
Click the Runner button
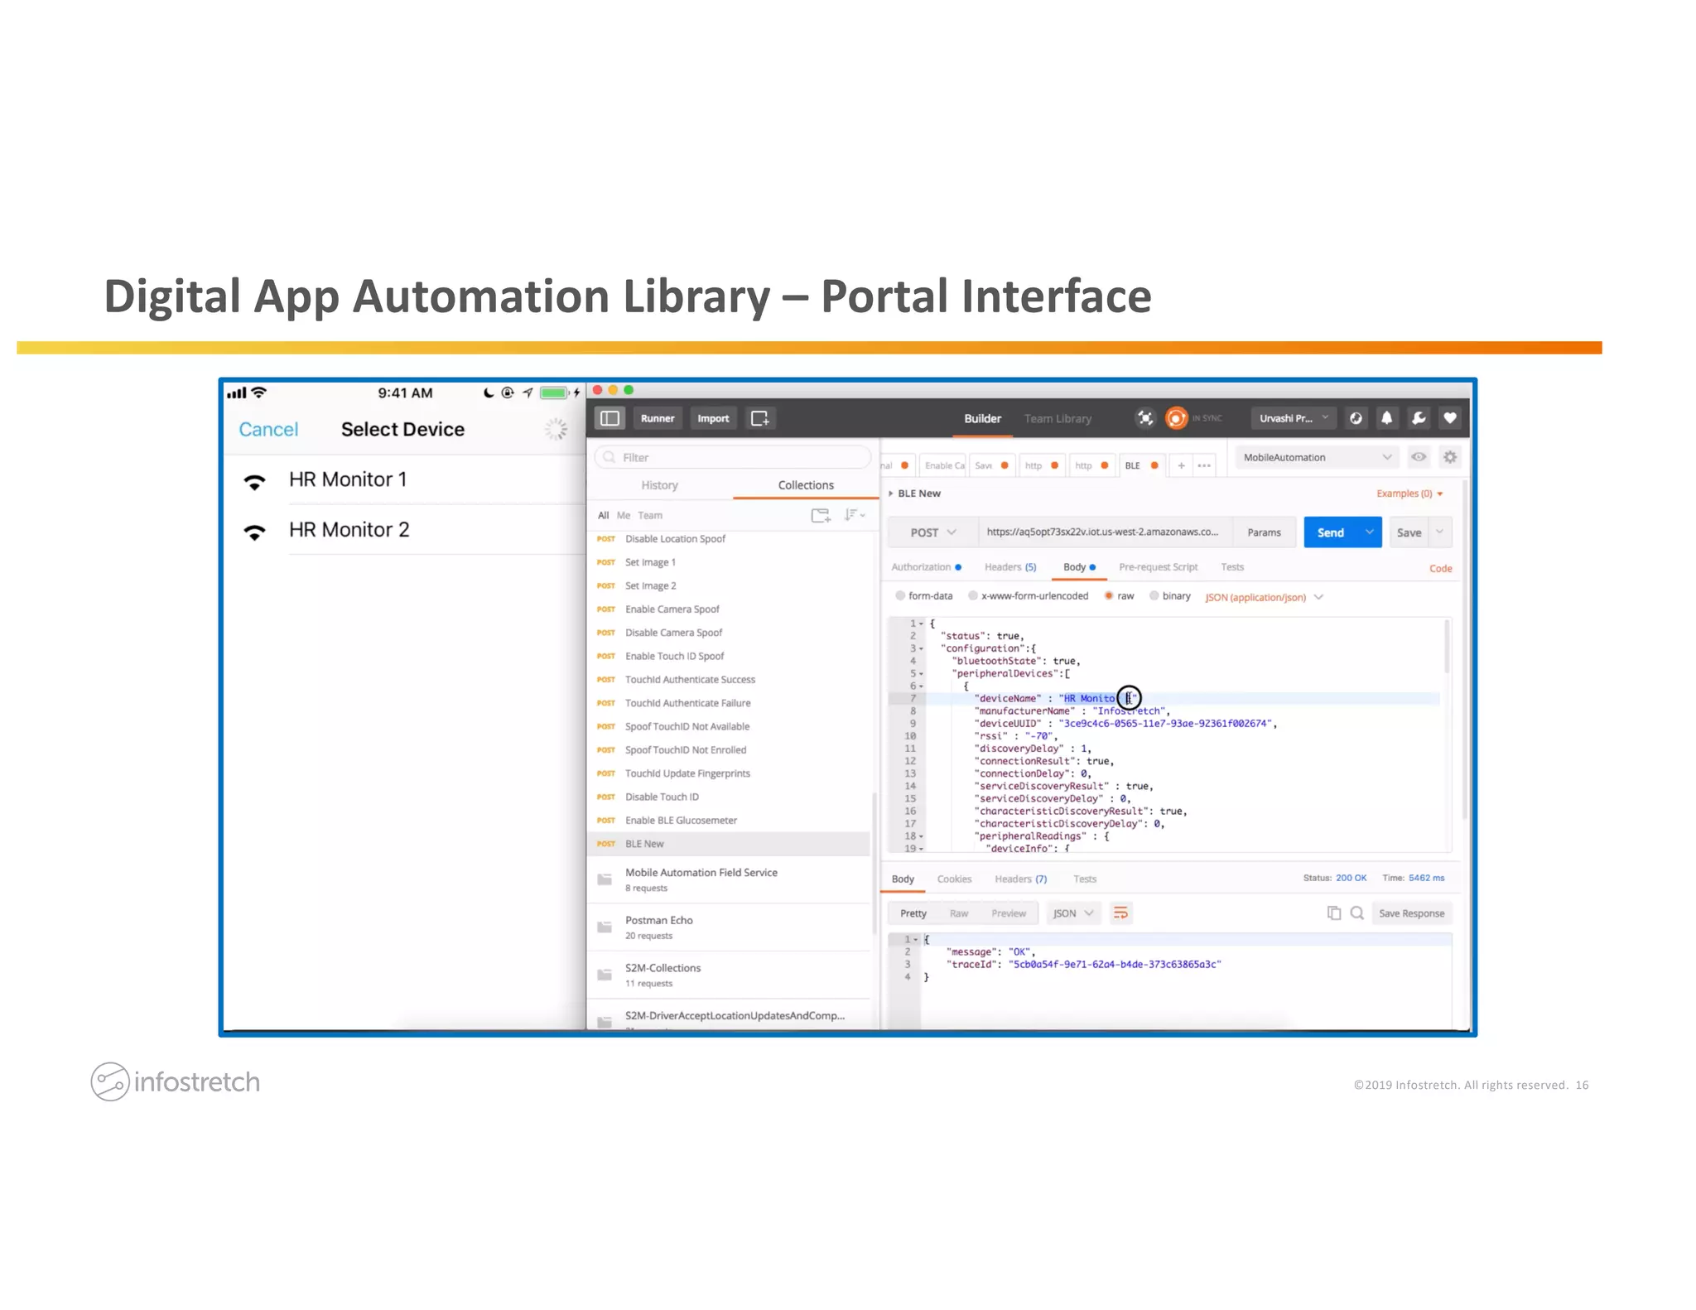point(658,418)
